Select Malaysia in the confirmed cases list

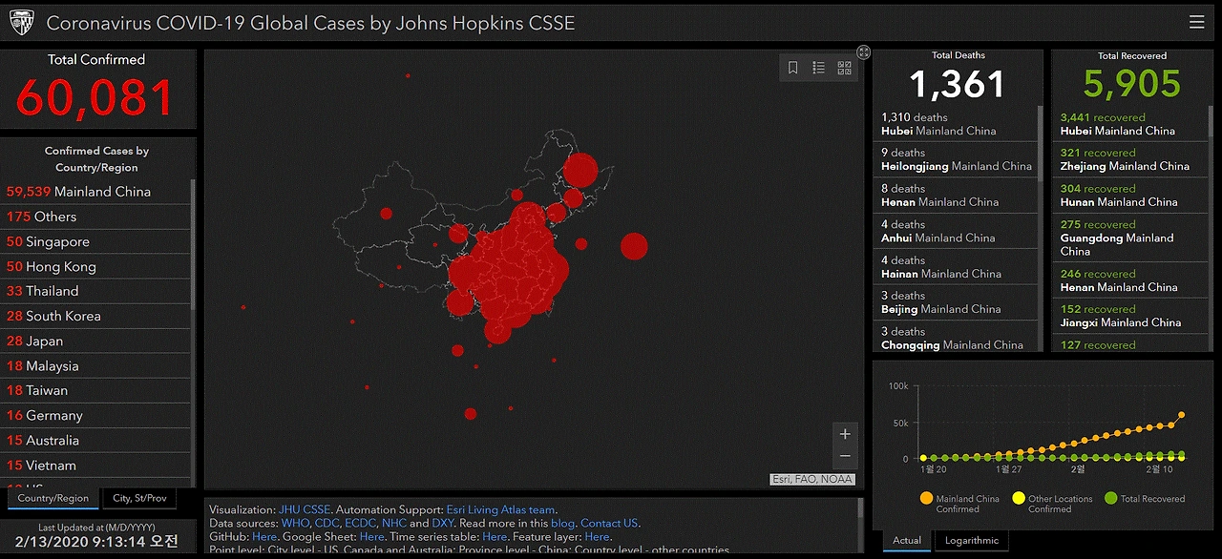coord(95,365)
